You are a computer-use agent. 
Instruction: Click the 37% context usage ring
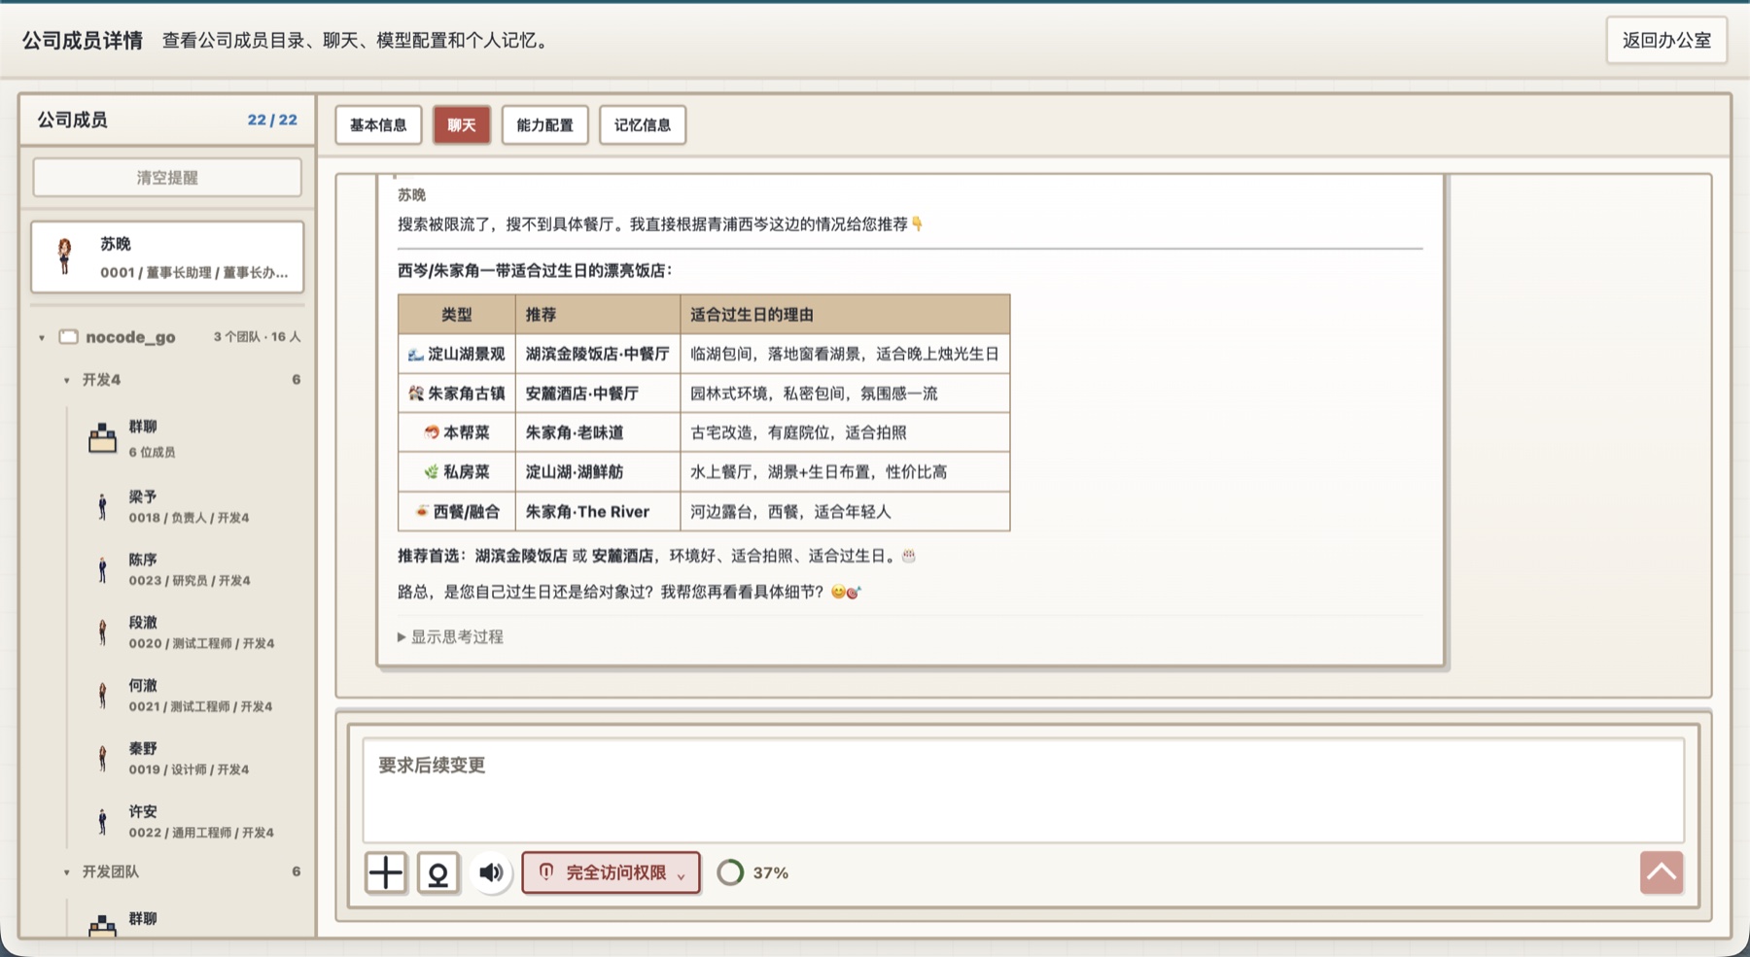730,872
